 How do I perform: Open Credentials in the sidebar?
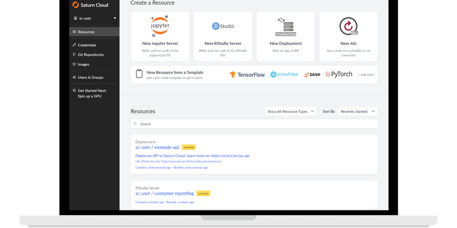pos(87,45)
